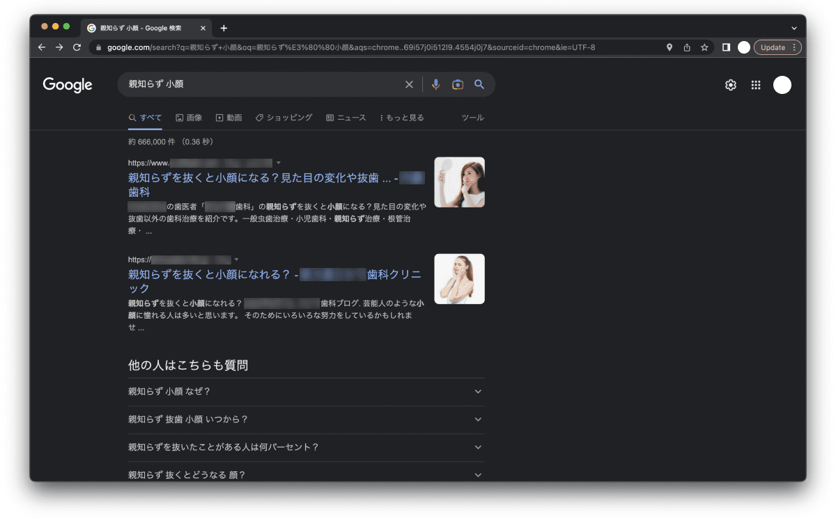Click the result count 約 666,000 件
The width and height of the screenshot is (836, 522).
pyautogui.click(x=153, y=142)
